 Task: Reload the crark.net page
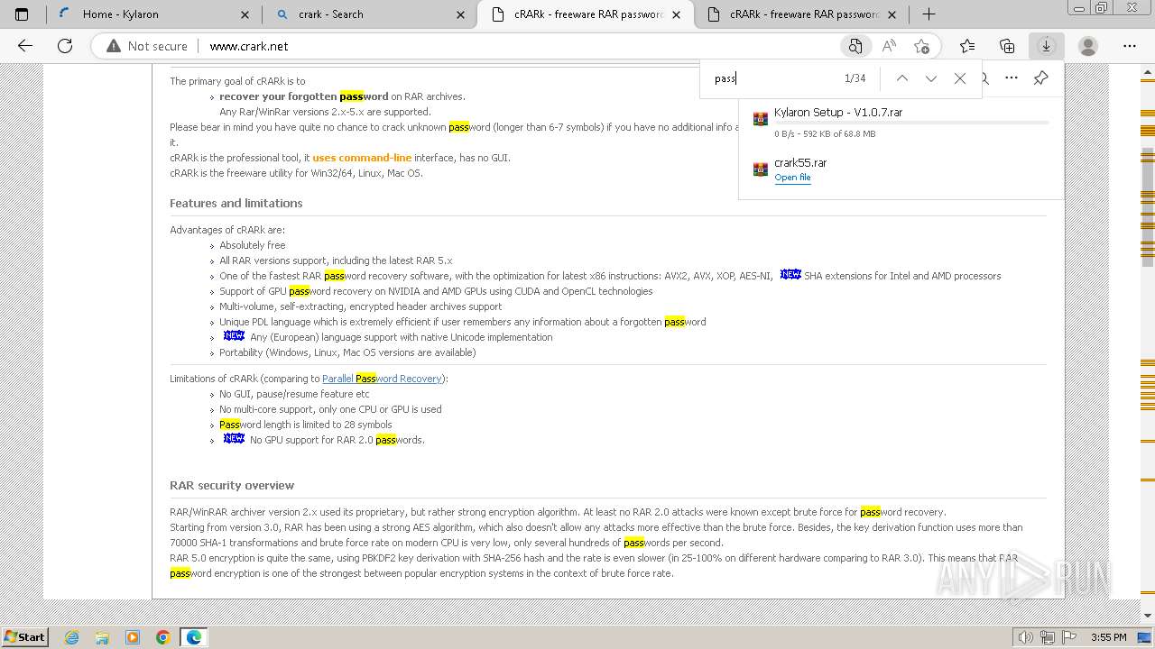(65, 46)
